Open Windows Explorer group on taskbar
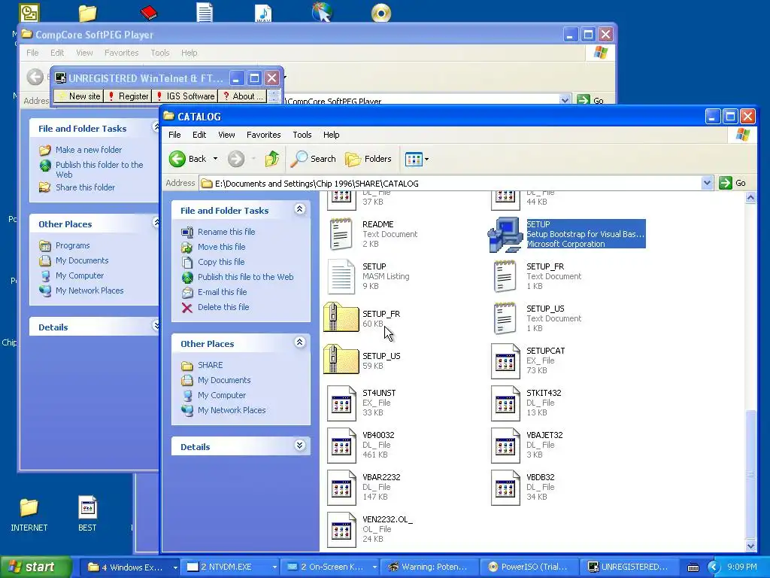770x578 pixels. tap(131, 567)
